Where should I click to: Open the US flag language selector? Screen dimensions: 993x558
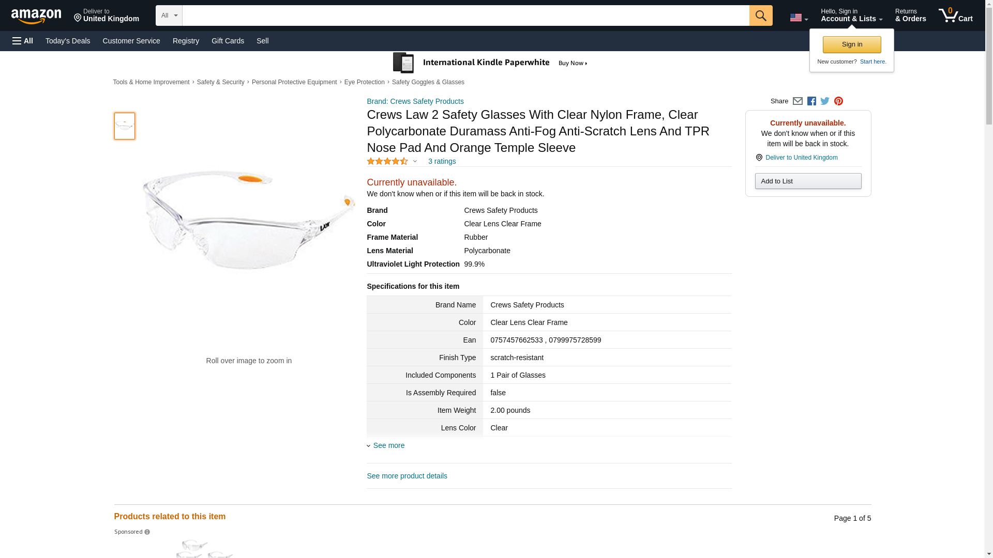[799, 18]
